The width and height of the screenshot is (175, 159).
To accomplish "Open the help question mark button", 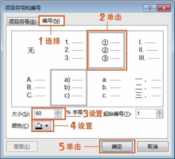I will click(x=150, y=8).
